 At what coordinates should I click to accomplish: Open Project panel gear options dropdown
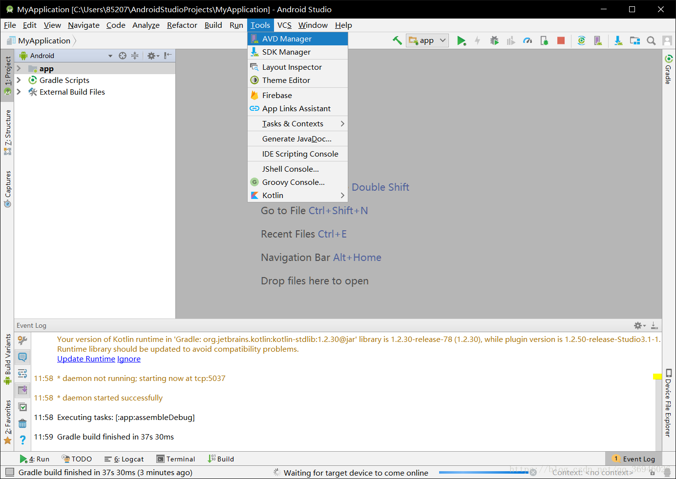153,56
